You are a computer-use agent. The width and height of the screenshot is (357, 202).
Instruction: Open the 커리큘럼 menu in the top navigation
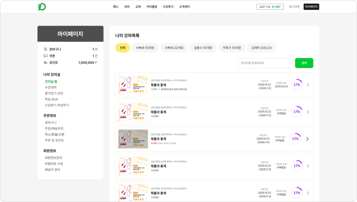click(x=152, y=7)
